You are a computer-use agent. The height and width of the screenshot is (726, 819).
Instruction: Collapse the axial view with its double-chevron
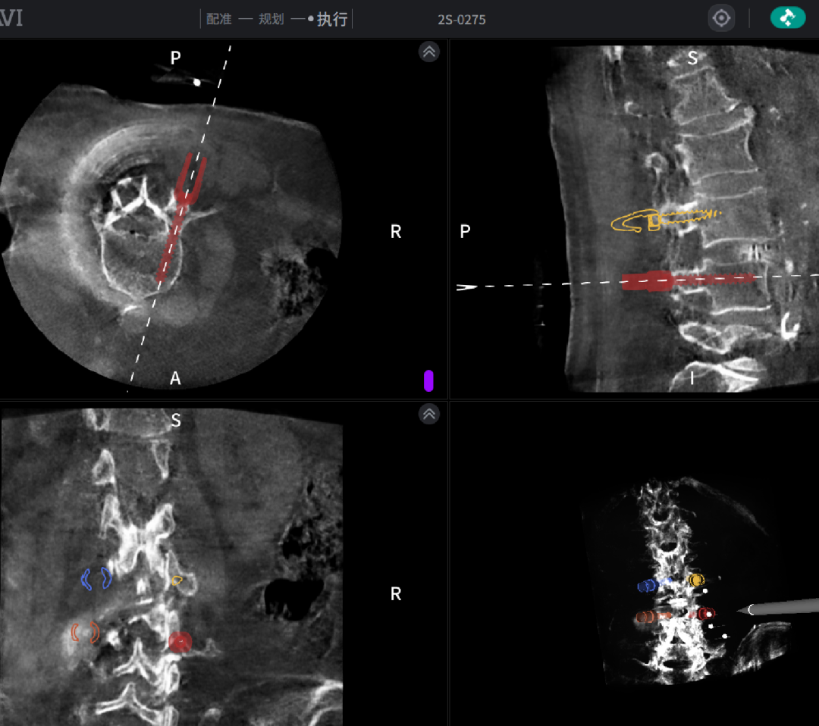tap(428, 52)
